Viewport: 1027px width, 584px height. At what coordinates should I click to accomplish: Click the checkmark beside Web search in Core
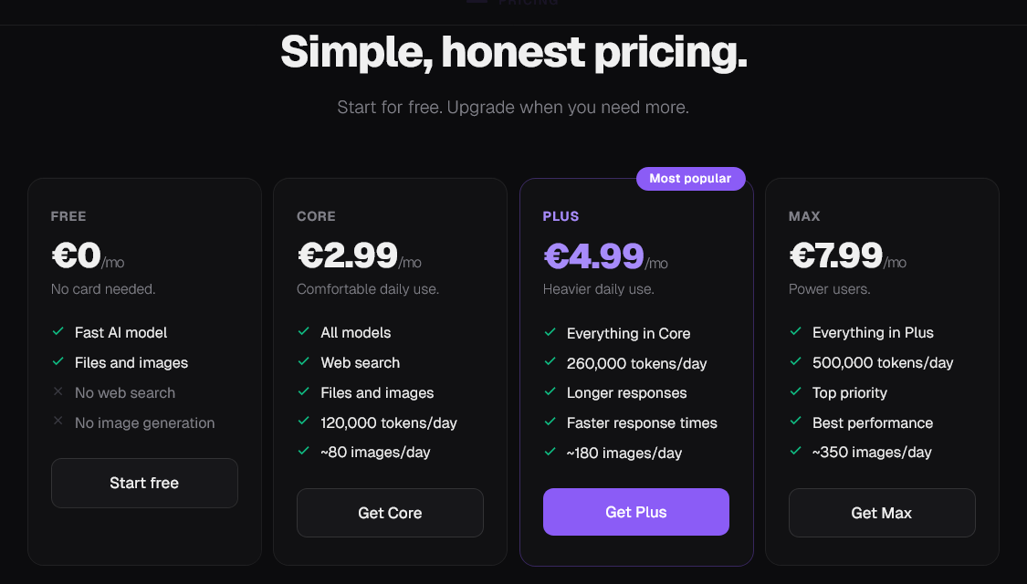click(304, 362)
